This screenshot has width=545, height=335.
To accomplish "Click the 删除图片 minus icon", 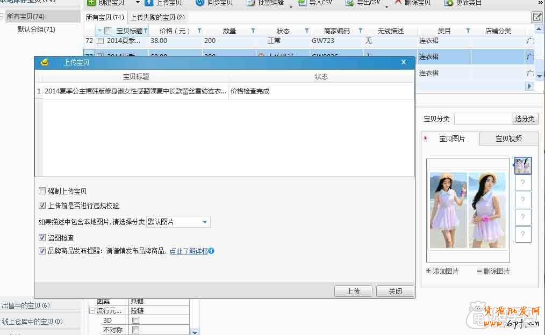I will click(479, 271).
